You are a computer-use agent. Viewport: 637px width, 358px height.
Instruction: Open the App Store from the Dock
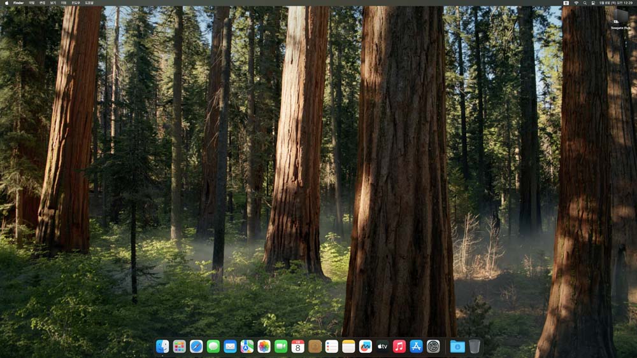[x=417, y=347]
